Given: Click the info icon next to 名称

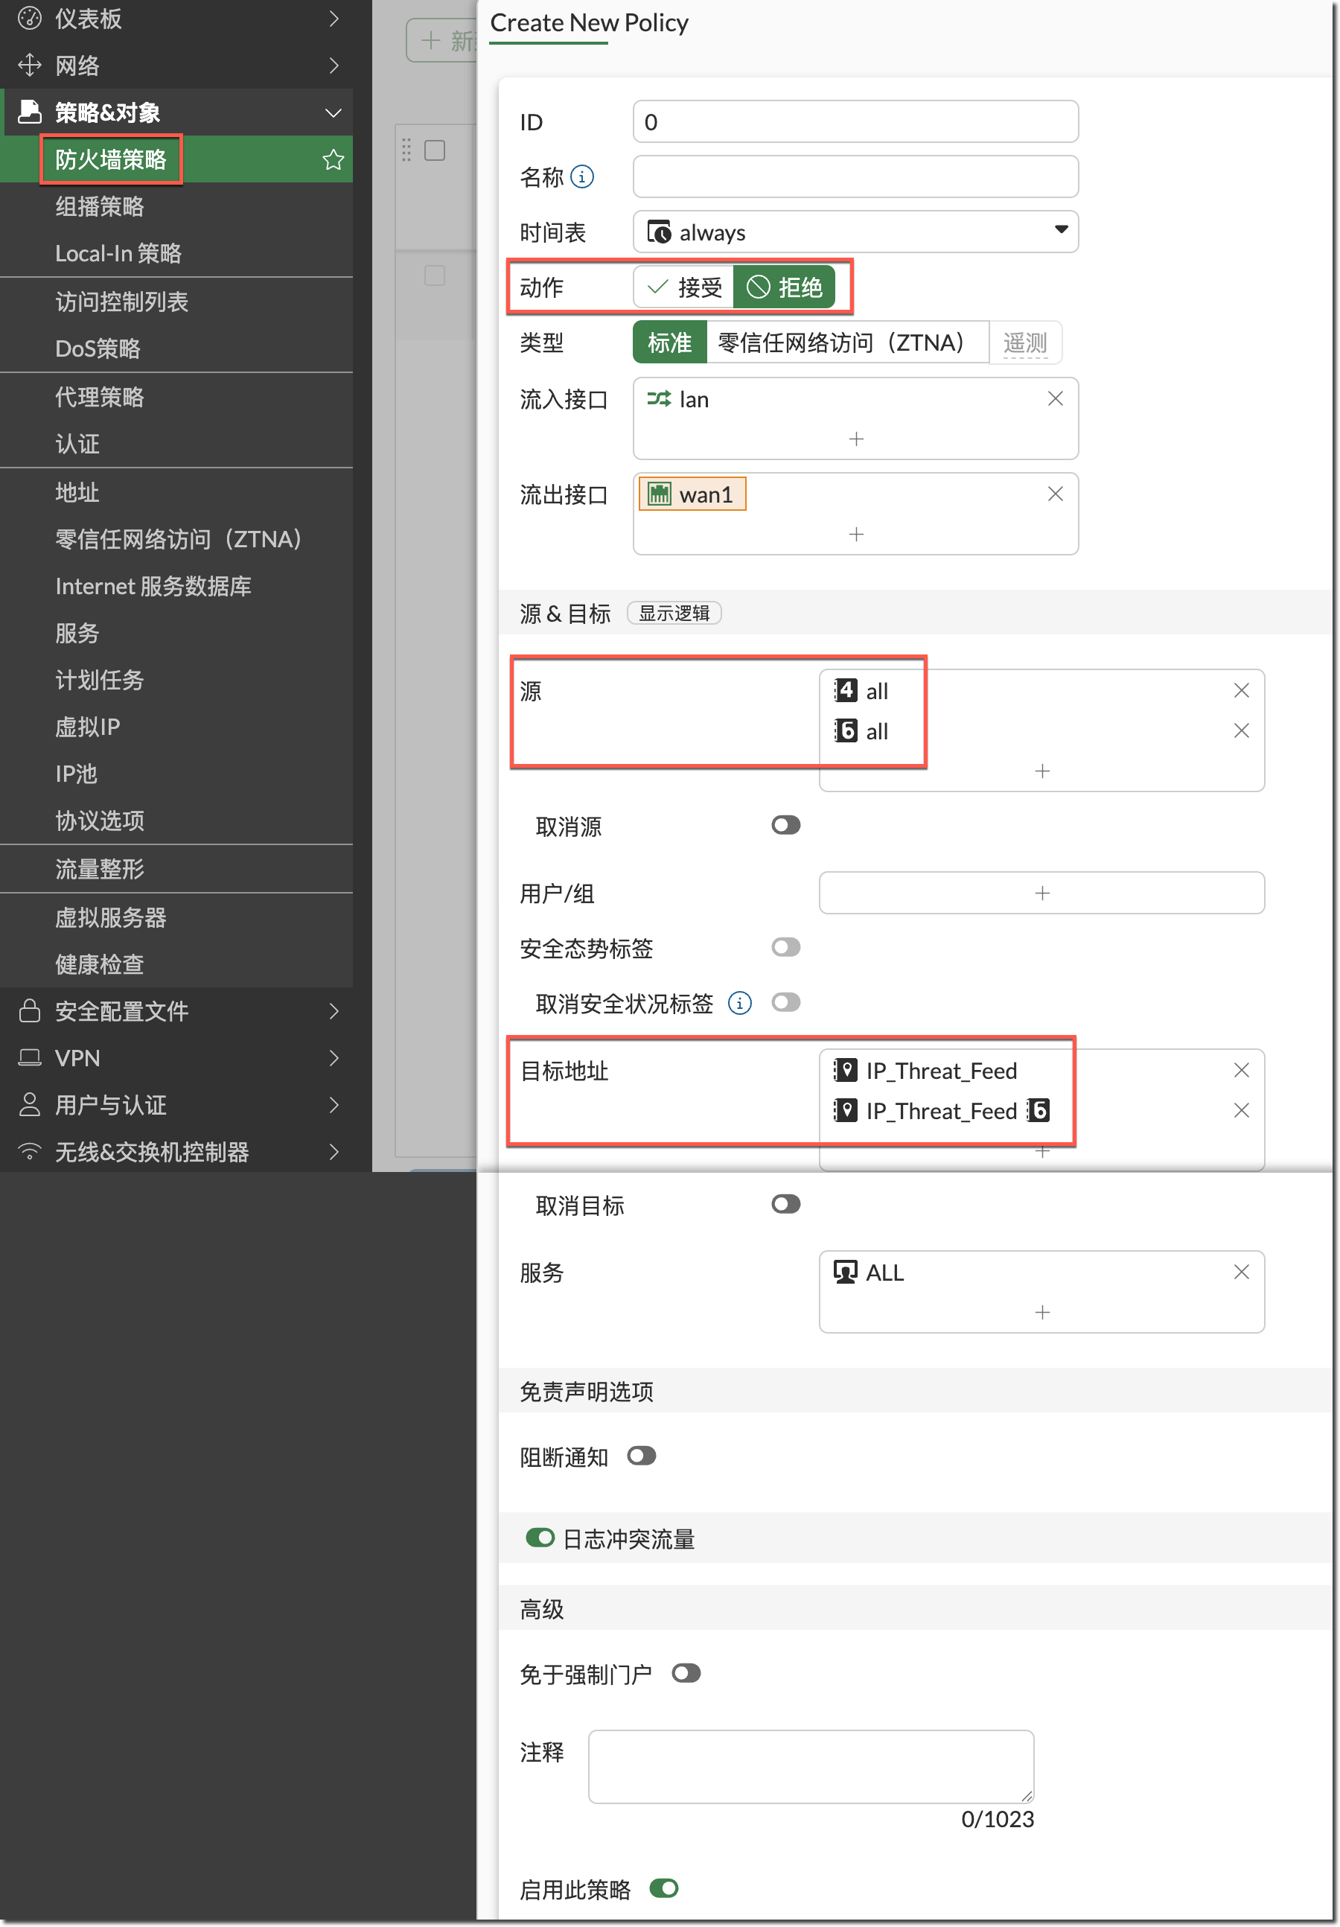Looking at the screenshot, I should click(582, 177).
